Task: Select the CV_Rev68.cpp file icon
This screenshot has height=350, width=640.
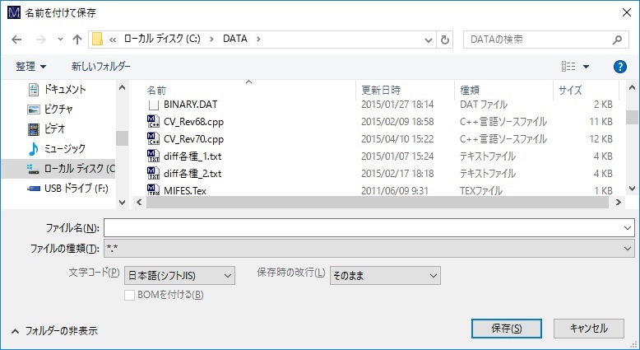Action: [x=153, y=122]
